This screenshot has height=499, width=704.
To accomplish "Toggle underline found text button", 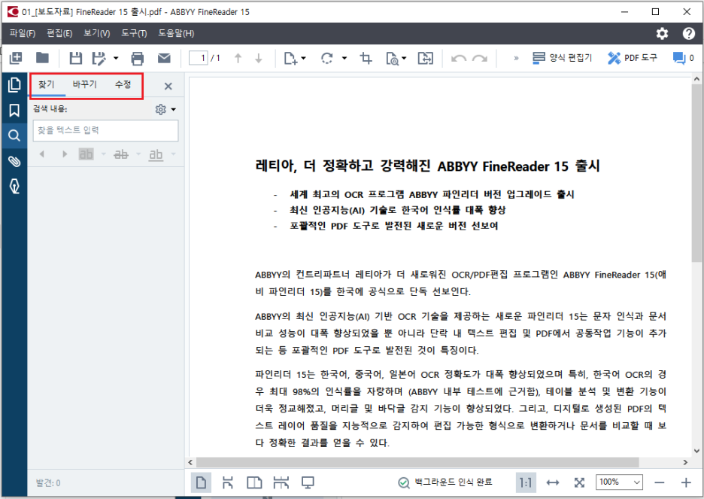I will (x=156, y=154).
